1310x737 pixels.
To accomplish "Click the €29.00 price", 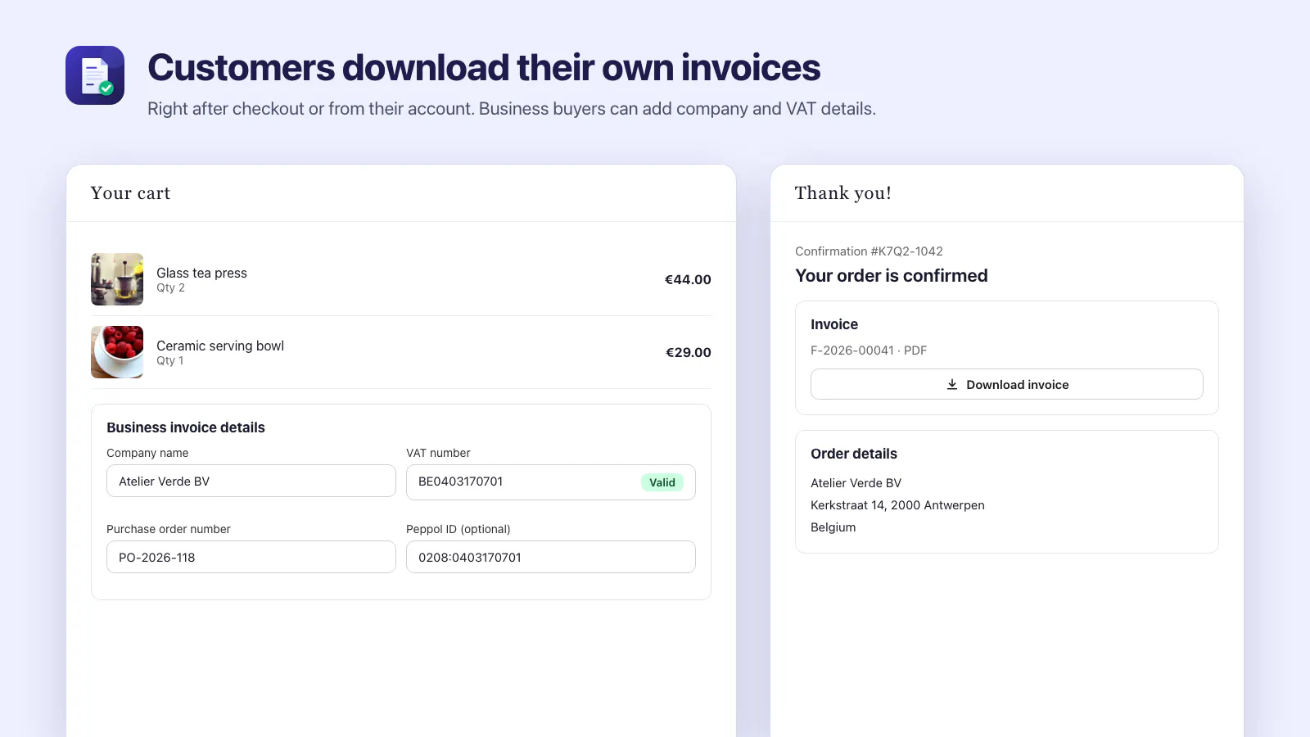I will tap(688, 352).
